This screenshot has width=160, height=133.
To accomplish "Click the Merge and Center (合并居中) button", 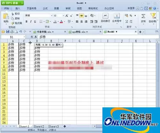I will (x=117, y=18).
